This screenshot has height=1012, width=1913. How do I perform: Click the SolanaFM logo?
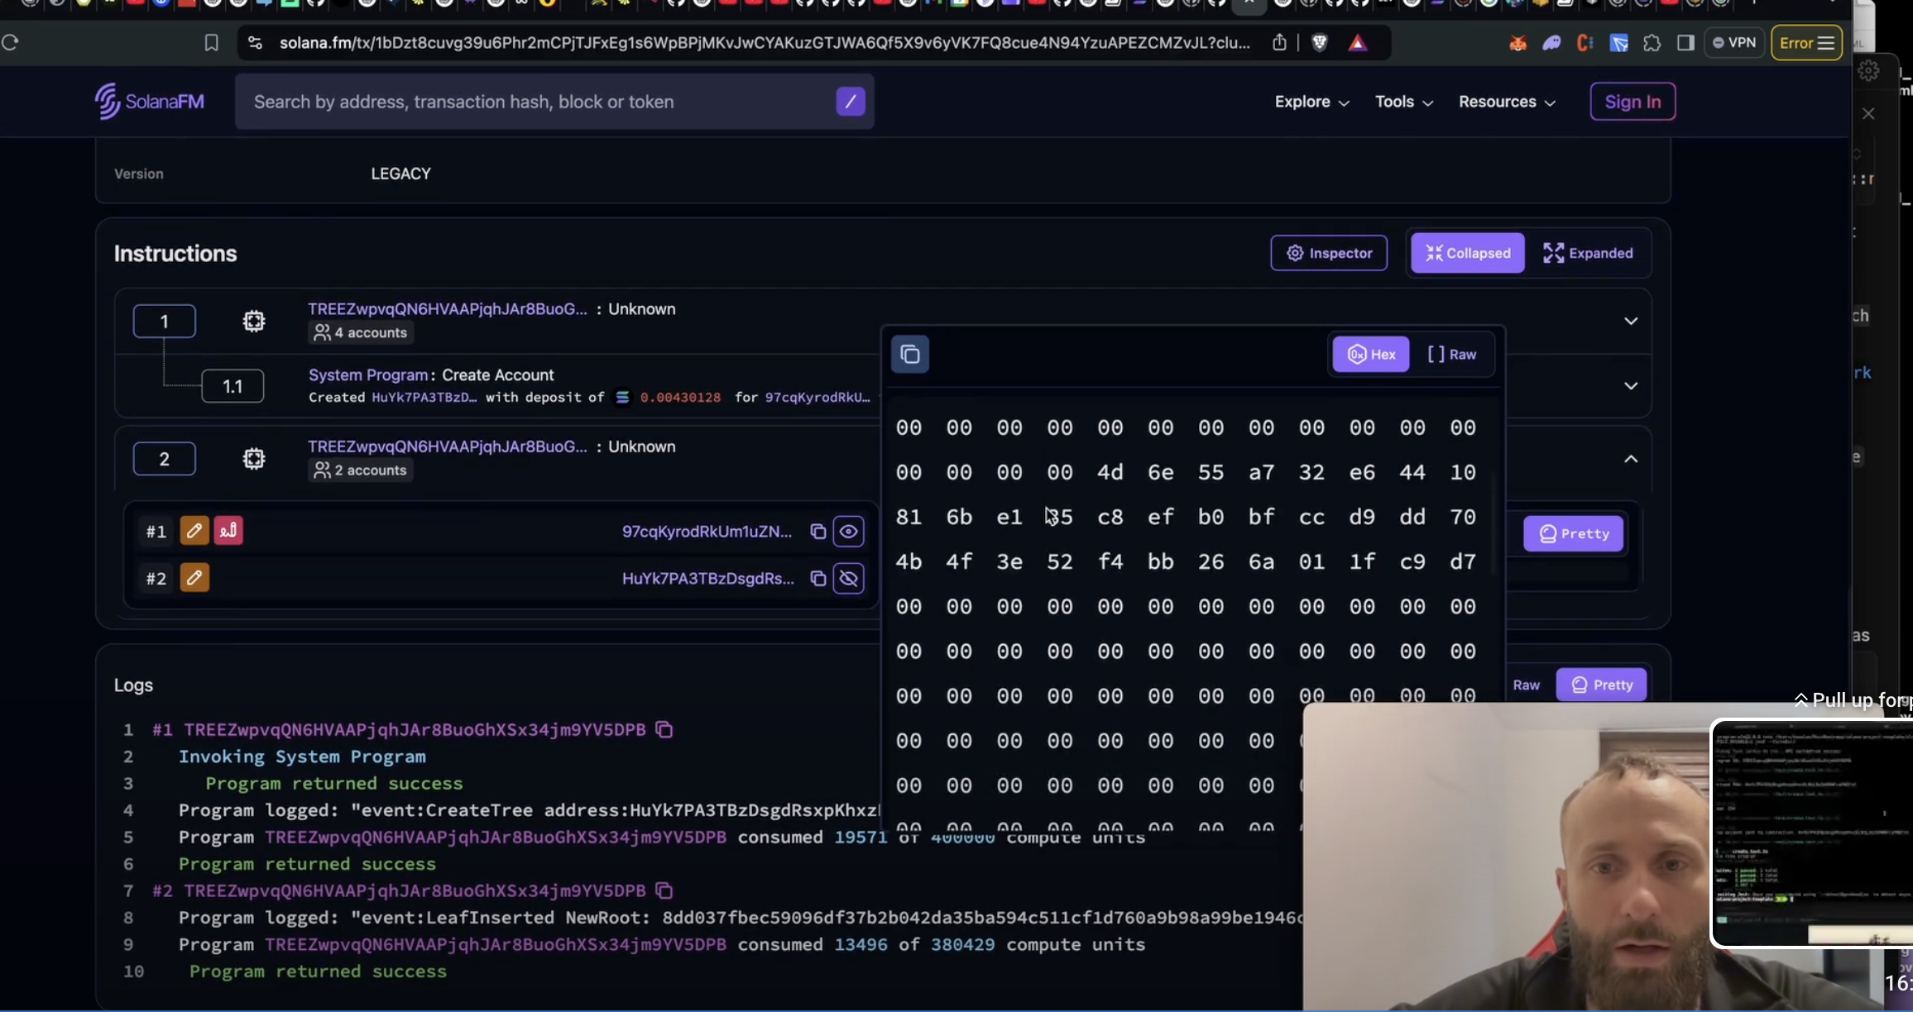click(x=150, y=102)
